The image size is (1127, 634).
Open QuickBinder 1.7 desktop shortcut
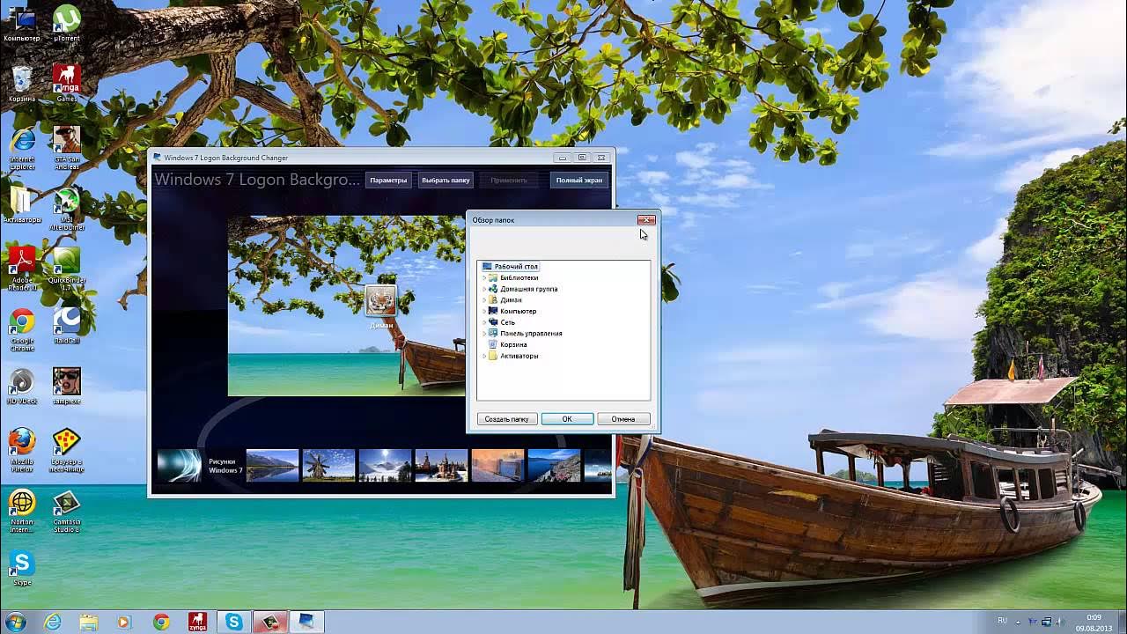coord(67,269)
